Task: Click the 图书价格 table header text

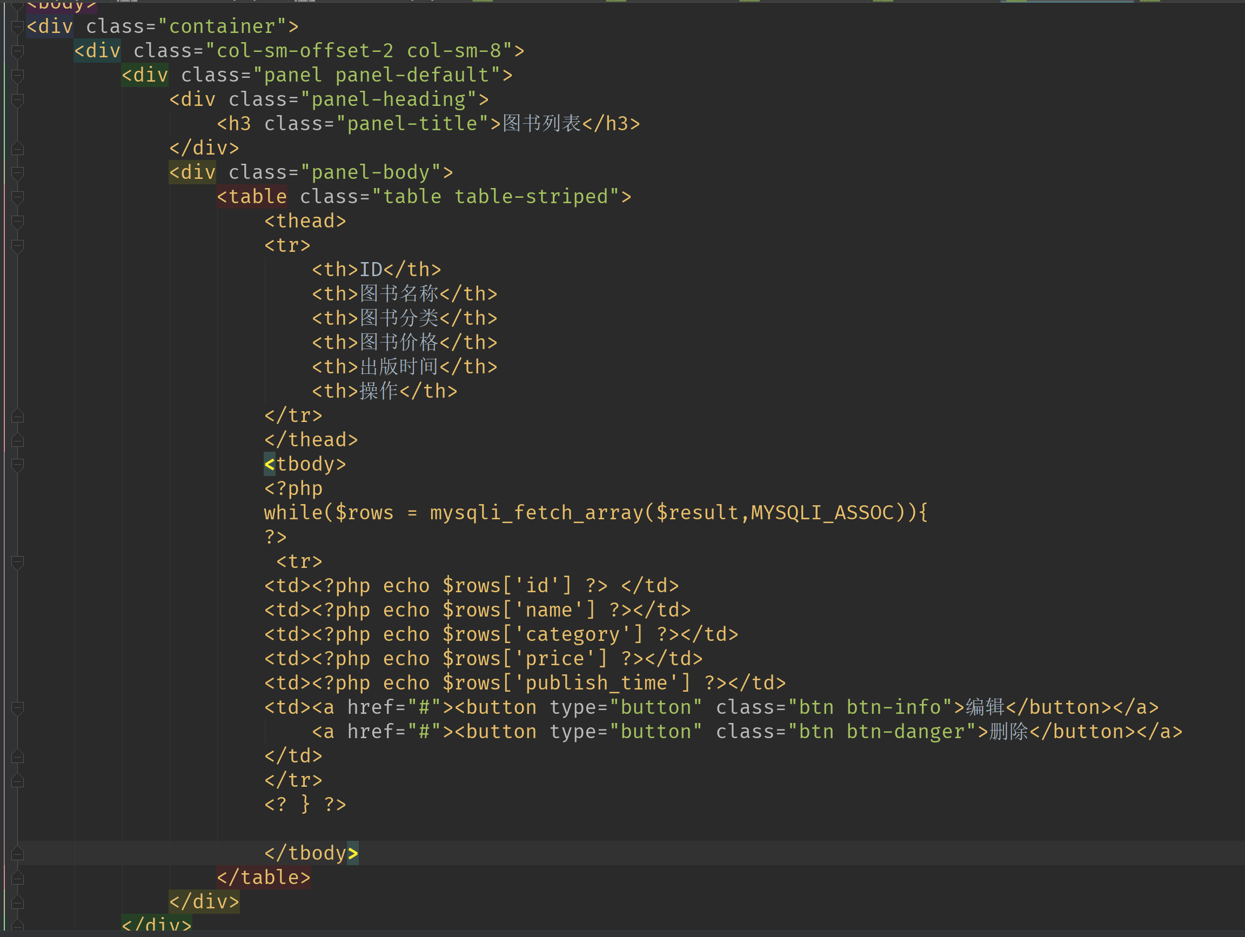Action: (399, 342)
